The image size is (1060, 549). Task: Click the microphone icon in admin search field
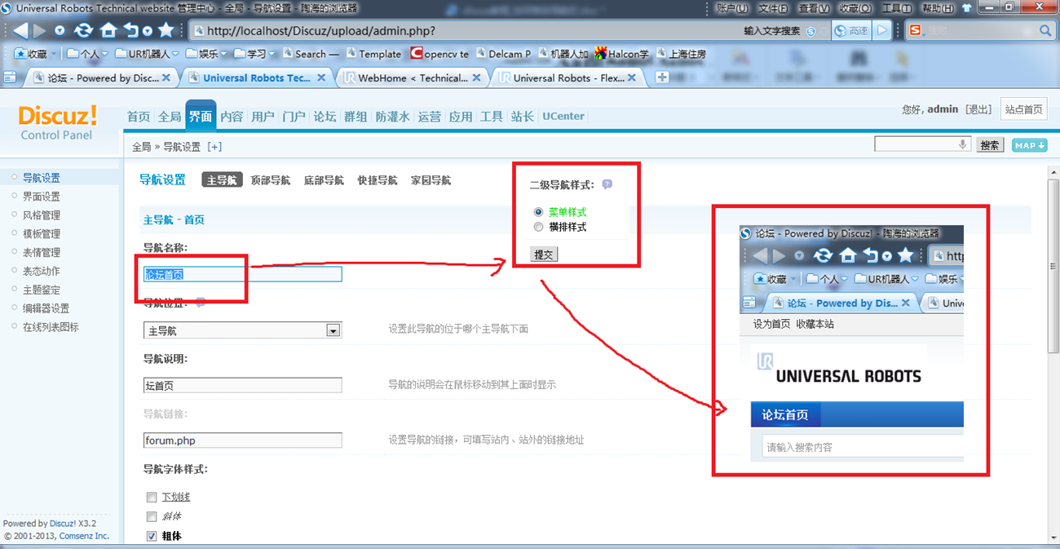(x=963, y=144)
